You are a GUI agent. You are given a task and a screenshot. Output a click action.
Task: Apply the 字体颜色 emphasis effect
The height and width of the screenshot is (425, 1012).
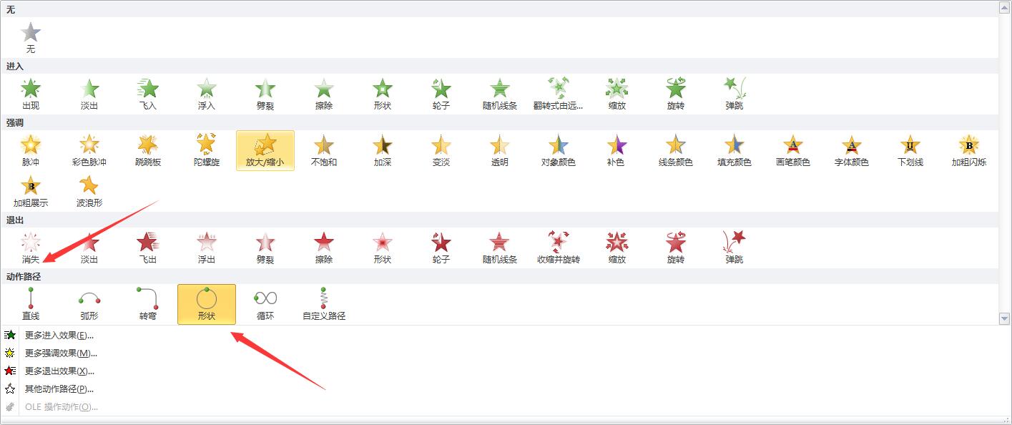point(852,150)
